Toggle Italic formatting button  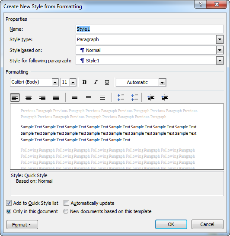96,82
